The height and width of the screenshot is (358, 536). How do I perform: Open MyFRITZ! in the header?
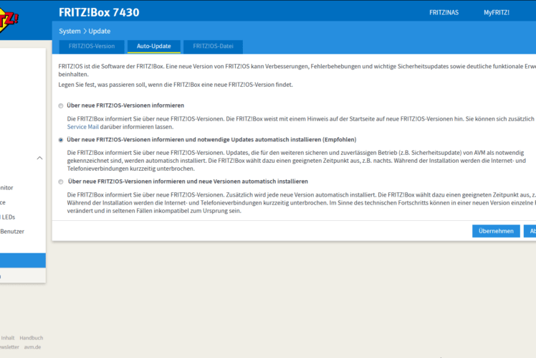[x=497, y=13]
